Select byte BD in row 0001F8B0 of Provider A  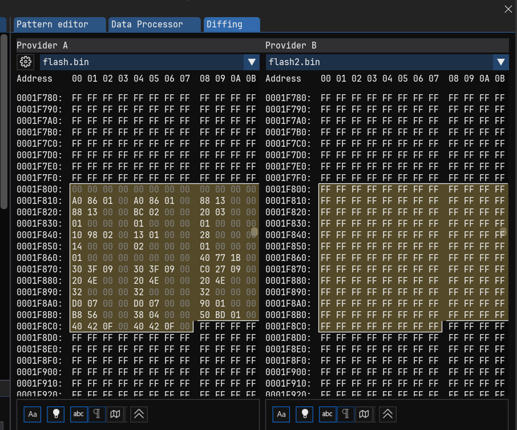point(220,315)
